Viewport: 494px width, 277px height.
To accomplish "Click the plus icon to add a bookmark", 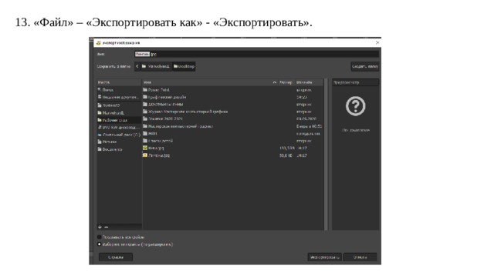I will coord(100,227).
